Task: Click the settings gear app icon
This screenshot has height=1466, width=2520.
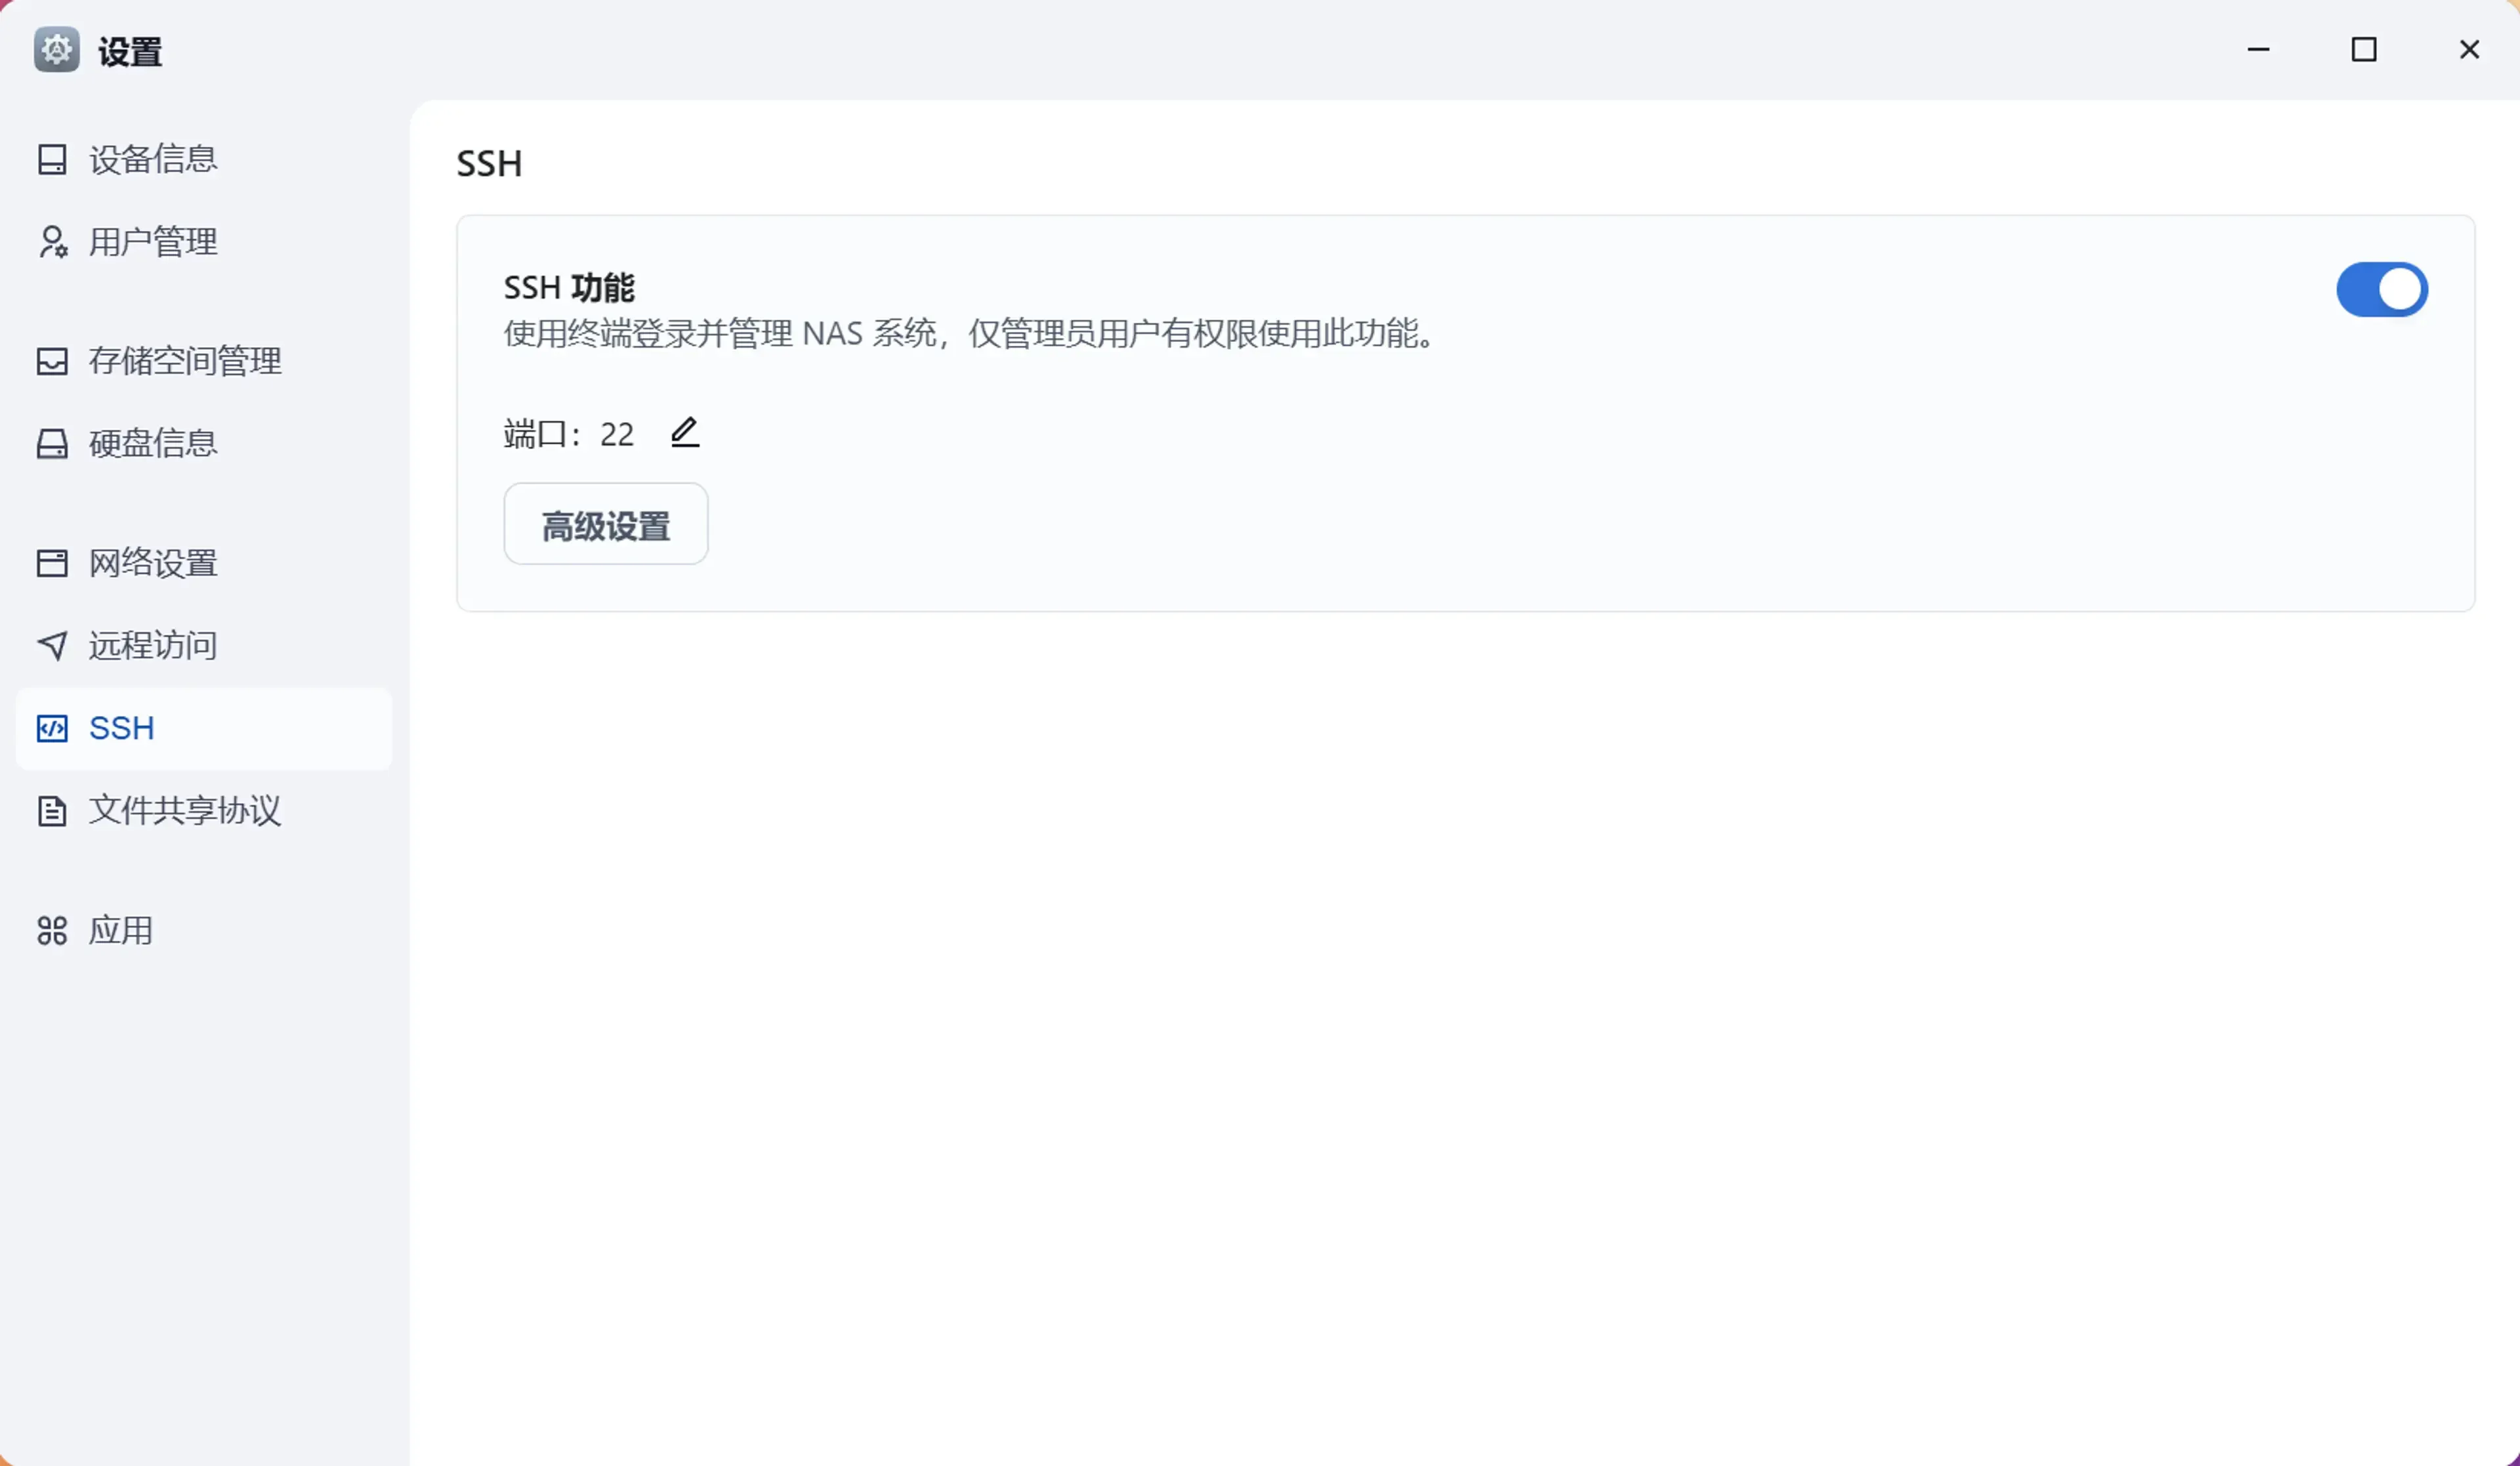Action: pyautogui.click(x=57, y=50)
